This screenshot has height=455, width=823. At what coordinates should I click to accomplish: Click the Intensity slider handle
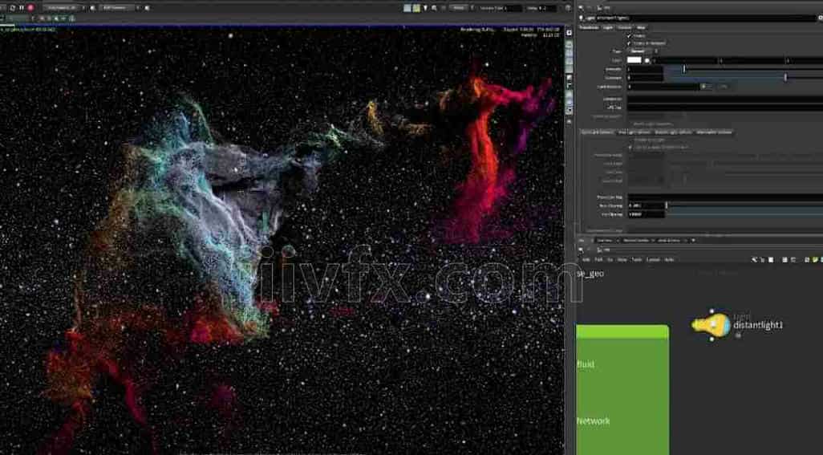(x=683, y=69)
